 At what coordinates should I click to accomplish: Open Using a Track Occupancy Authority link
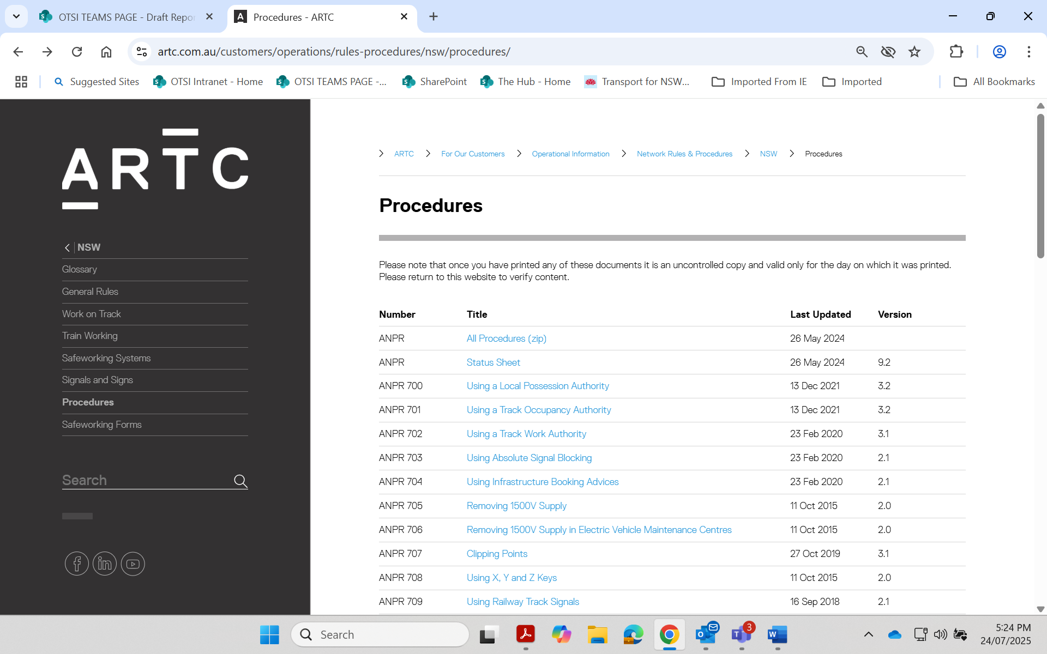click(539, 410)
